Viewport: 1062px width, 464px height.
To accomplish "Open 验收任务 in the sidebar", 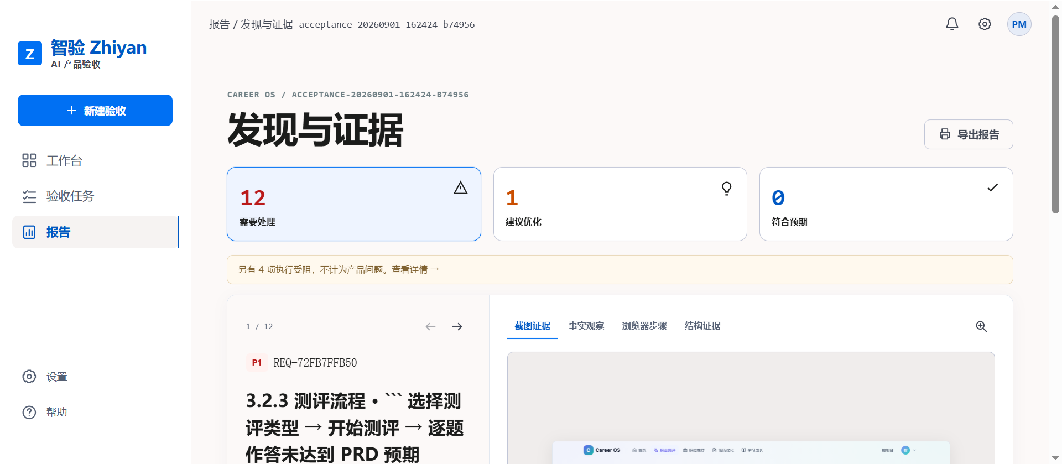I will [95, 196].
